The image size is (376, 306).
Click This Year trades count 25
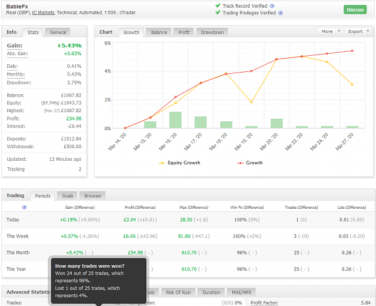tap(297, 269)
